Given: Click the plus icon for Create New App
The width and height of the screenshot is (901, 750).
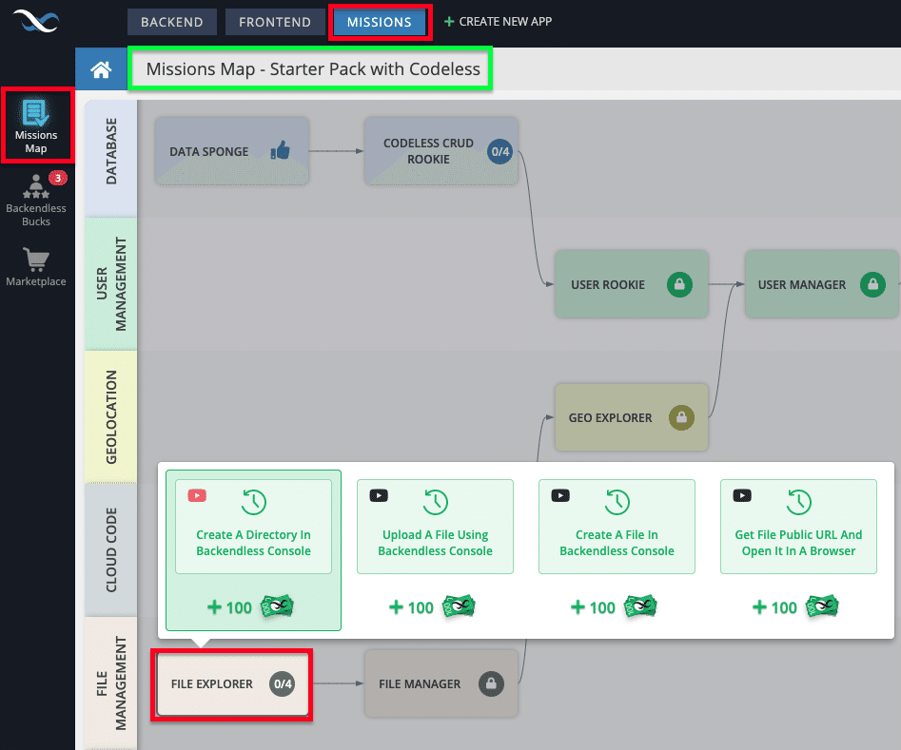Looking at the screenshot, I should (449, 22).
